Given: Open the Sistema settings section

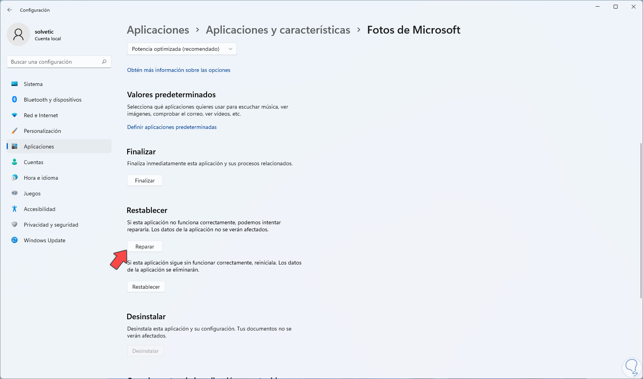Looking at the screenshot, I should click(x=59, y=84).
